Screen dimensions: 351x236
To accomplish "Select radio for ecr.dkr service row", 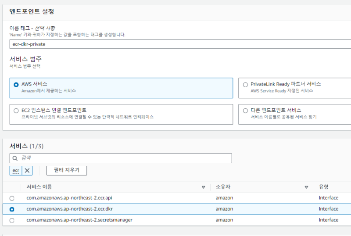I will (x=12, y=210).
